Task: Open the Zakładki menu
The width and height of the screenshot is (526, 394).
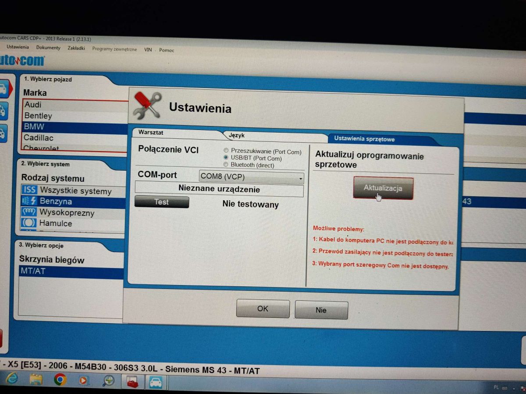Action: (76, 48)
